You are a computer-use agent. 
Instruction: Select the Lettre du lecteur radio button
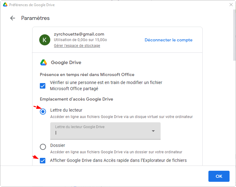(43, 112)
